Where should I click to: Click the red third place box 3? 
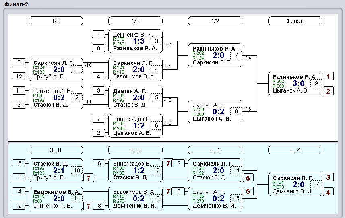tap(328, 177)
